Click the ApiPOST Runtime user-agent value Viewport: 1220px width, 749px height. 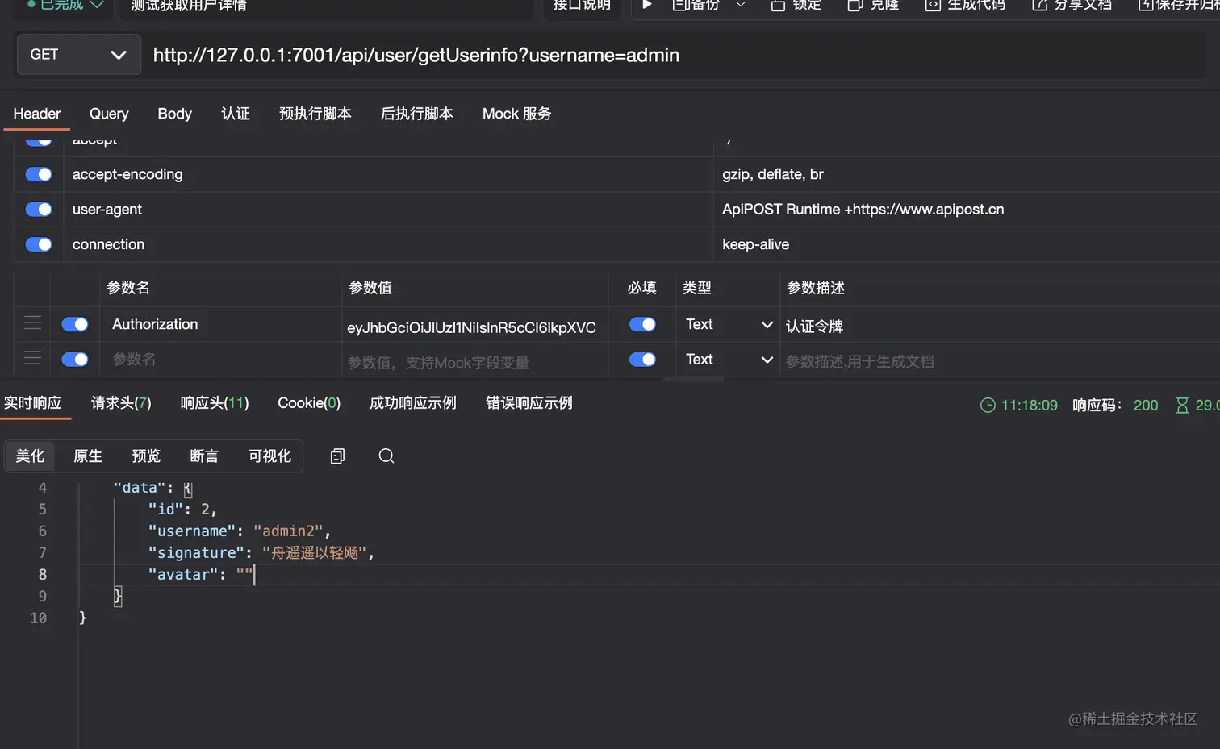863,210
